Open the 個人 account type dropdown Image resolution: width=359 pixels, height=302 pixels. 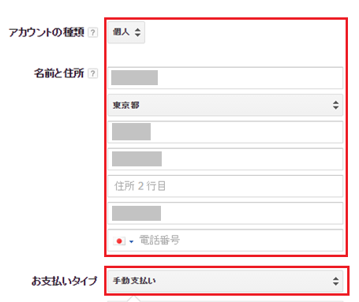[x=126, y=32]
